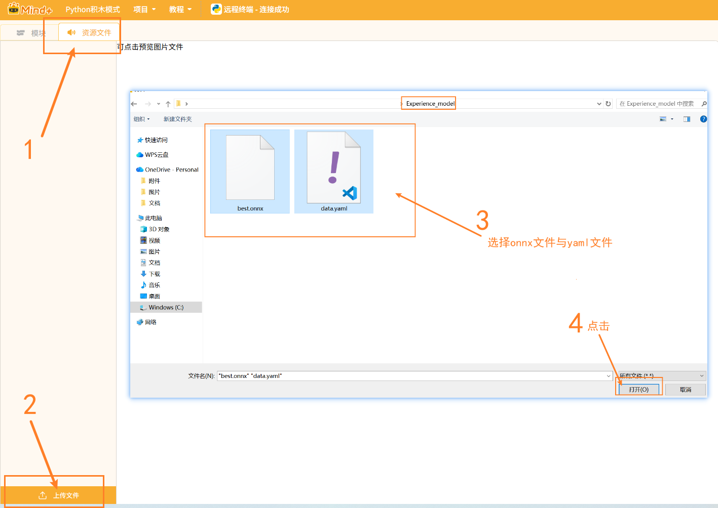Click the up-directory arrow icon

click(x=168, y=104)
